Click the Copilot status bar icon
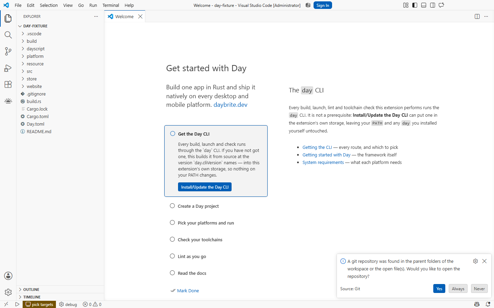 pos(477,304)
